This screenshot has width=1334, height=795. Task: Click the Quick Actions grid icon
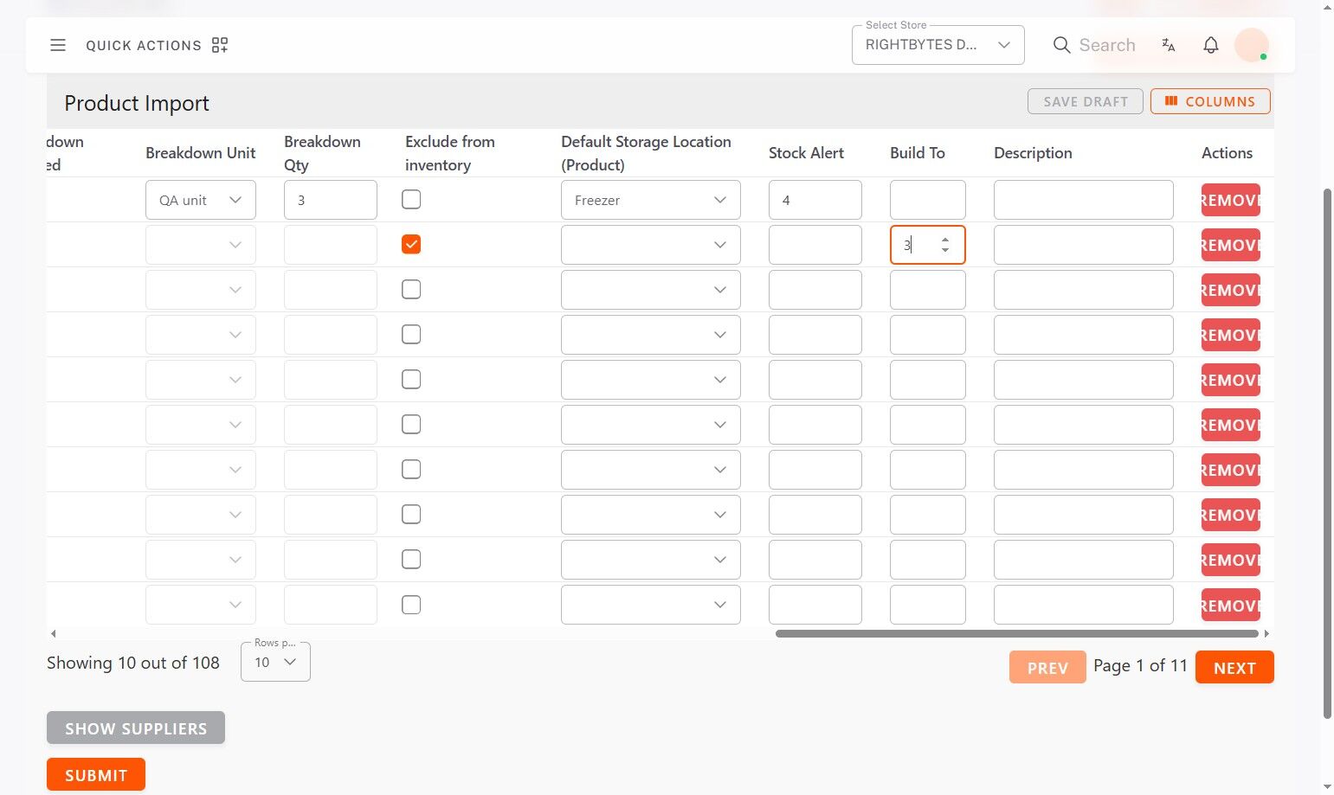click(220, 45)
